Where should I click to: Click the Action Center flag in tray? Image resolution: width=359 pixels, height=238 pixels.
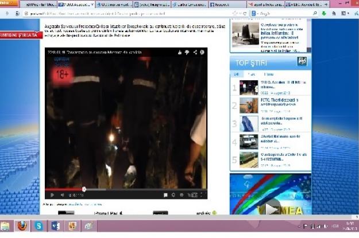(x=305, y=226)
